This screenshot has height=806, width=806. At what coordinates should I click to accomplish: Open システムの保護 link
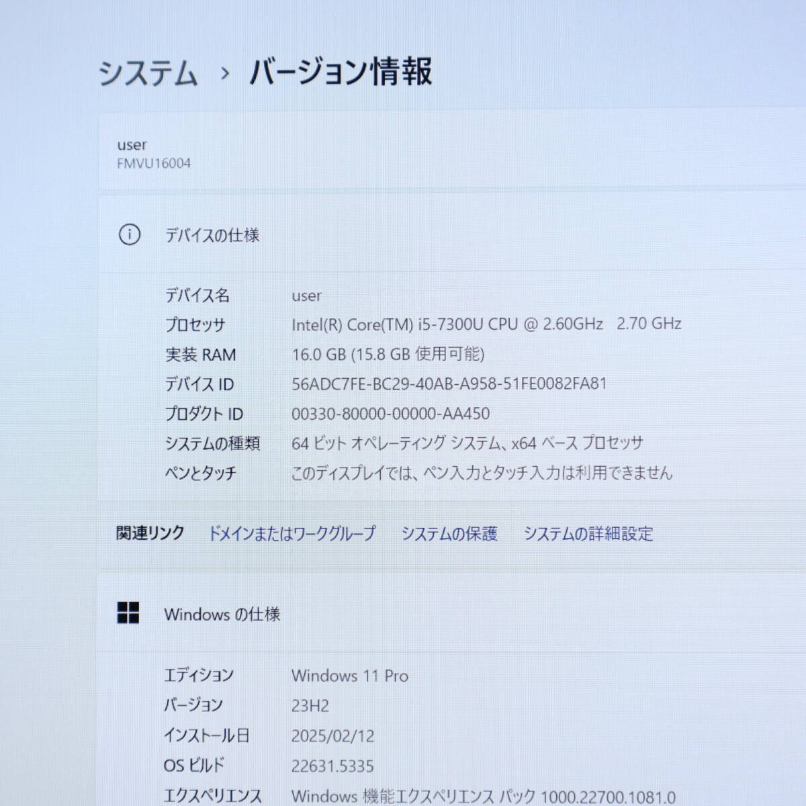click(449, 533)
